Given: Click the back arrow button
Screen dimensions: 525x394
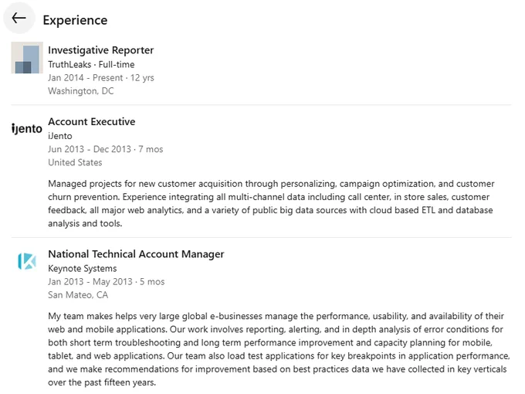Looking at the screenshot, I should click(19, 18).
